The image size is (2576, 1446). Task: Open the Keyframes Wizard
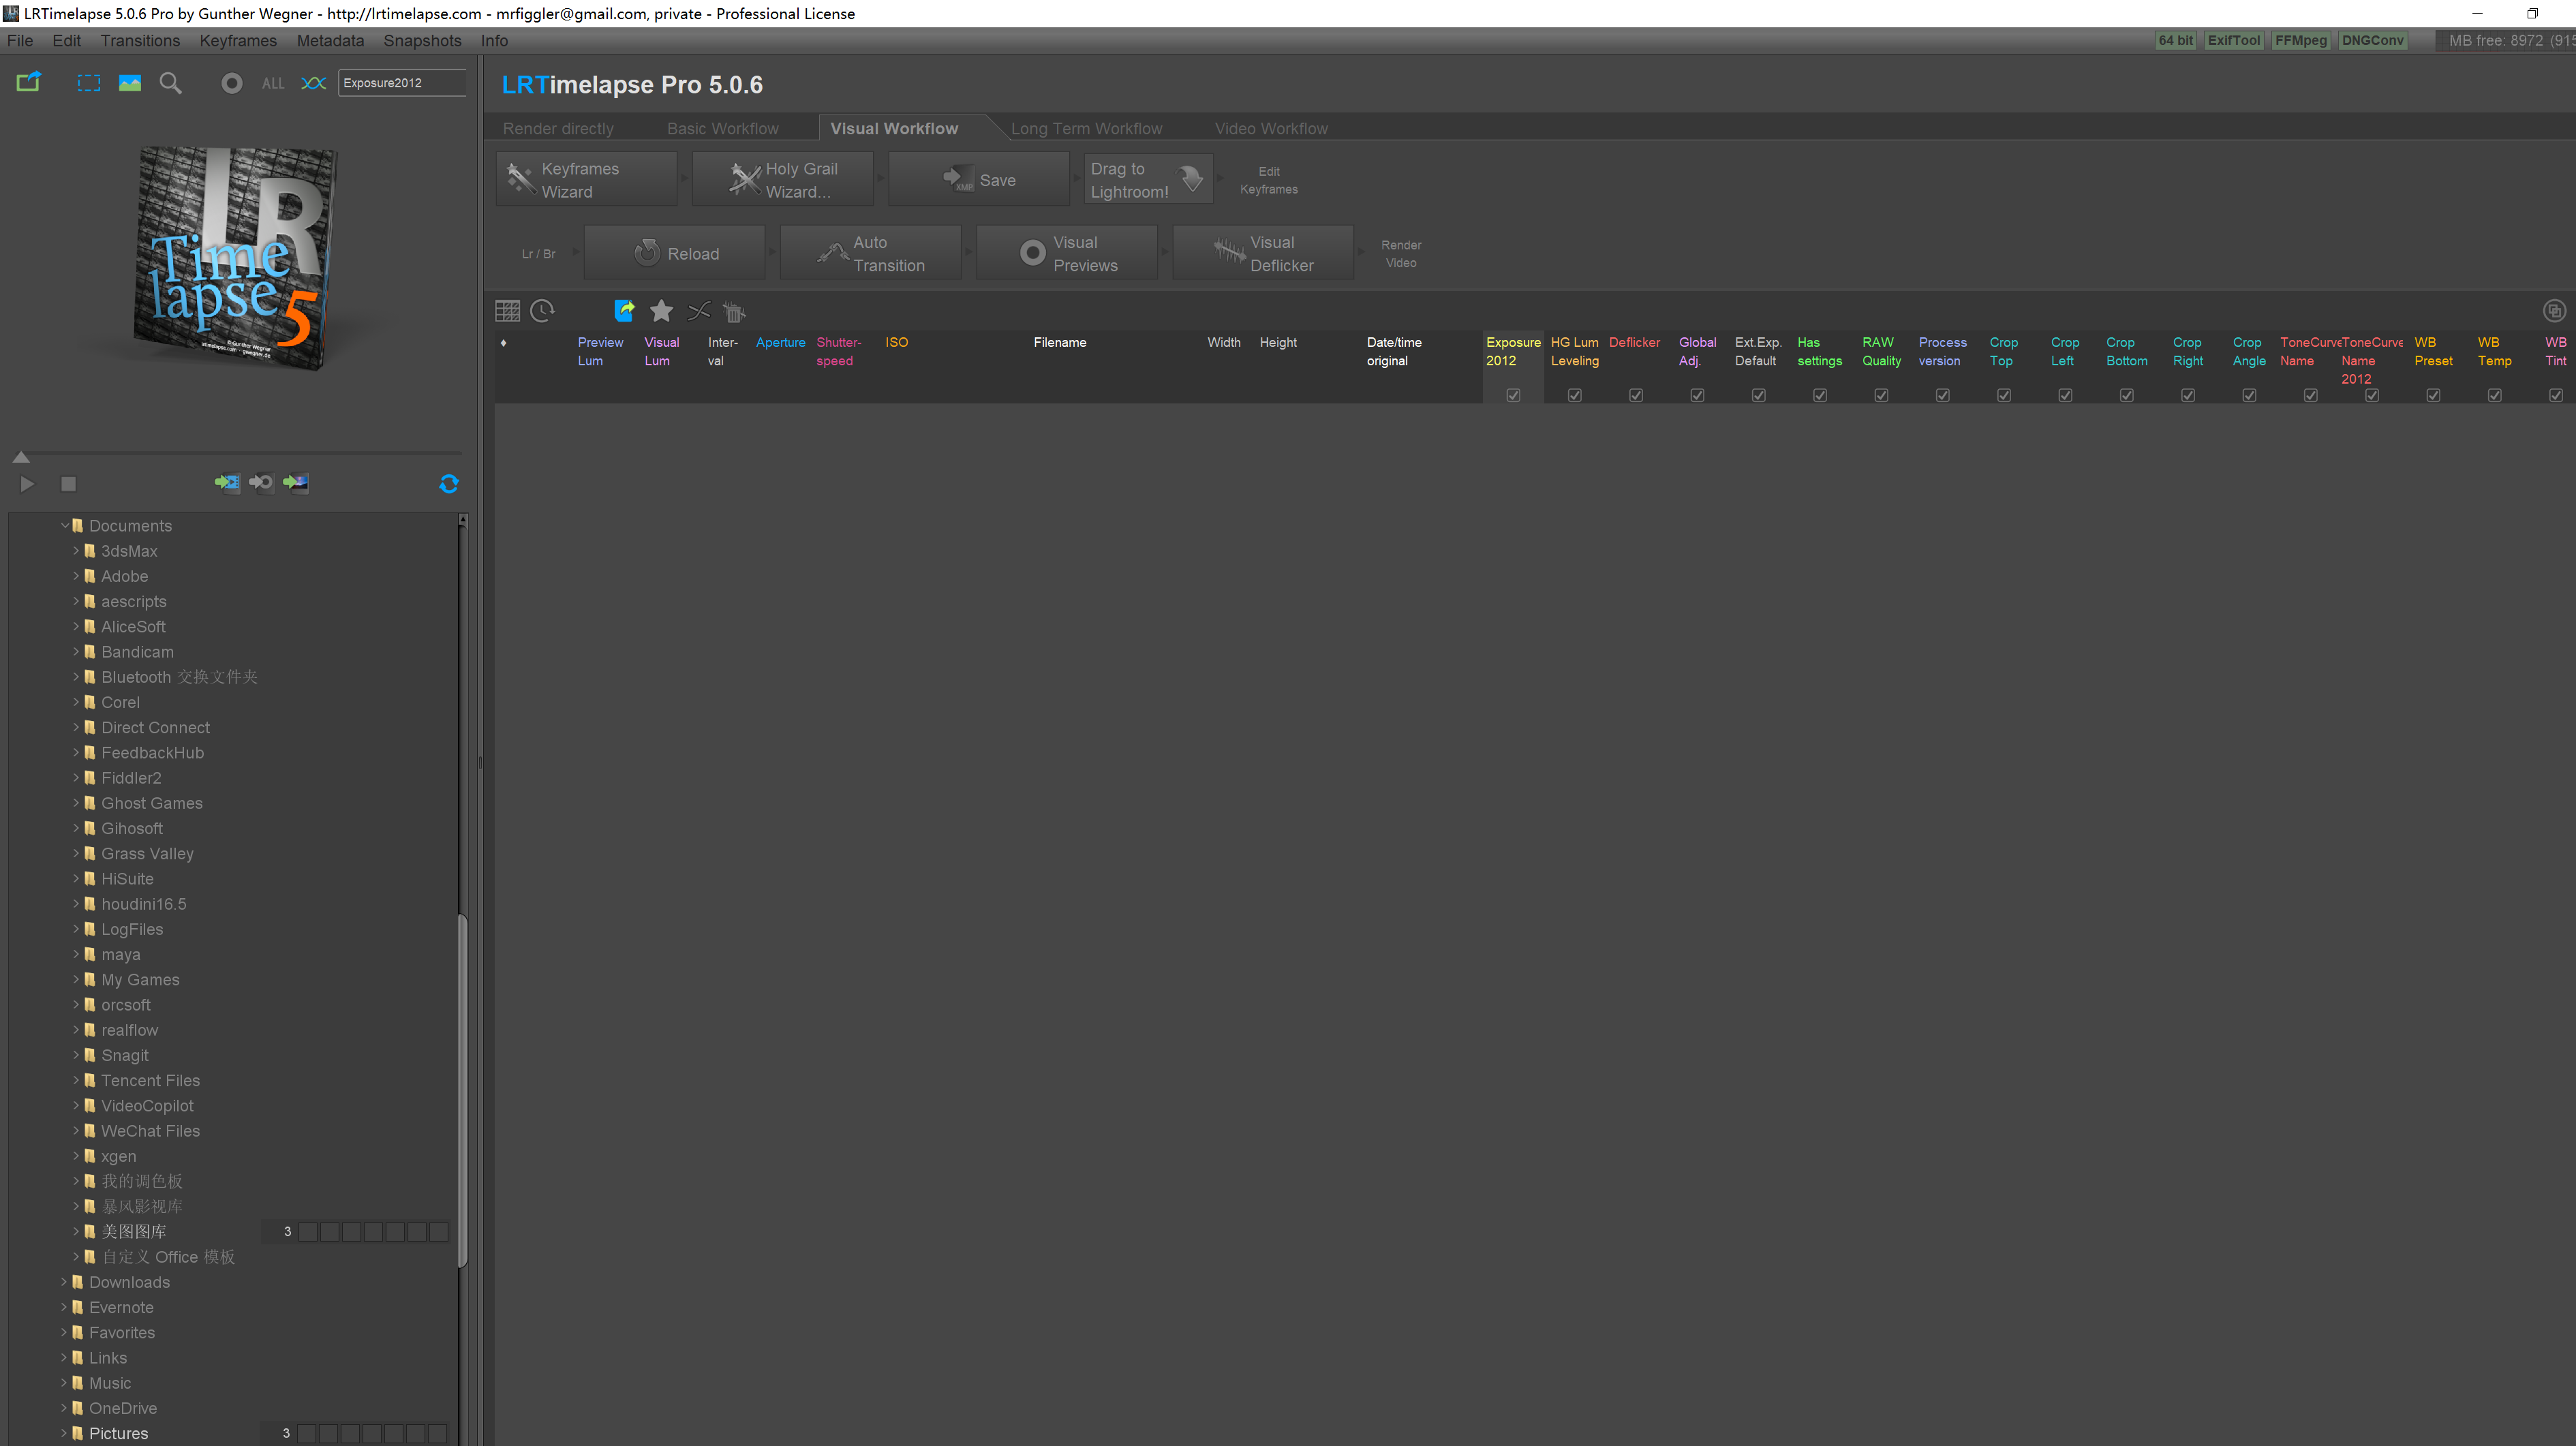point(587,180)
